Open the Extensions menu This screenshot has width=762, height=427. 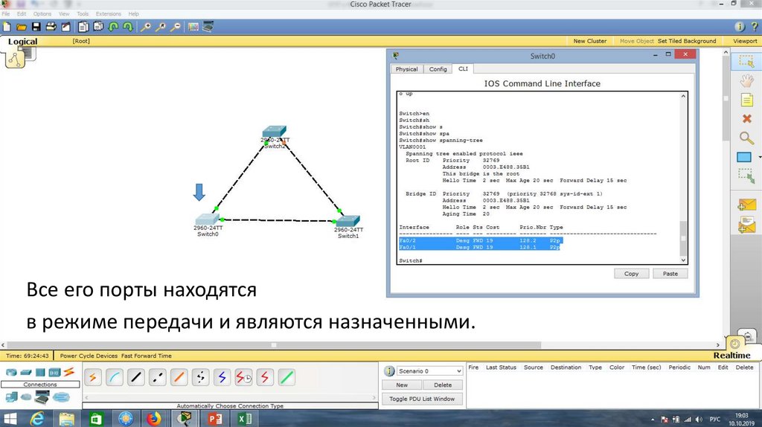(x=109, y=13)
